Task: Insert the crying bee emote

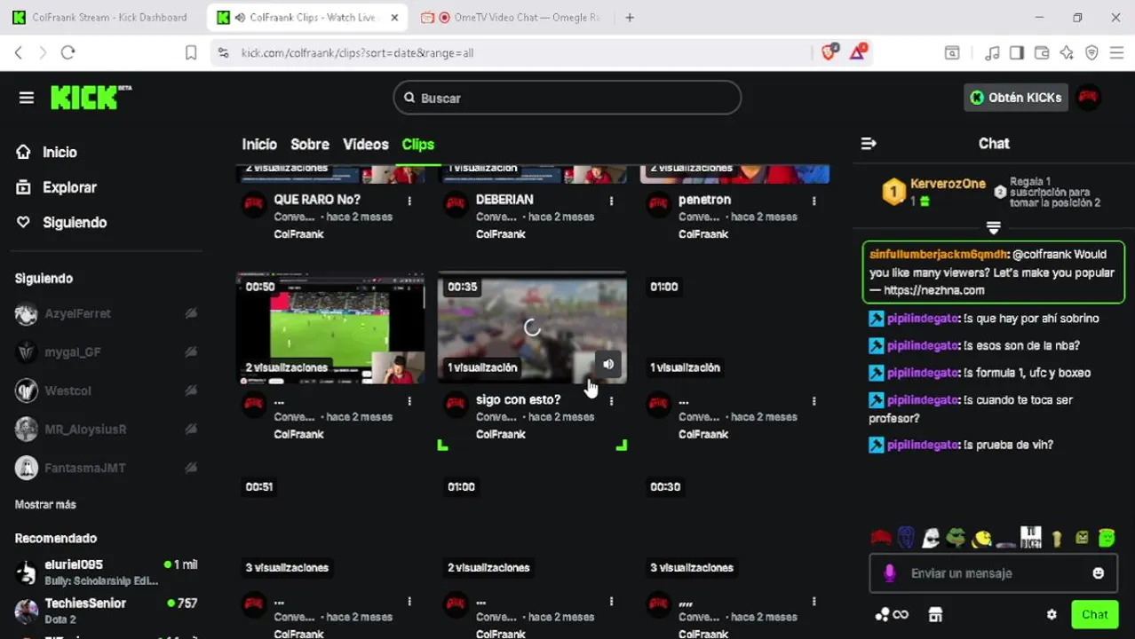Action: tap(981, 537)
